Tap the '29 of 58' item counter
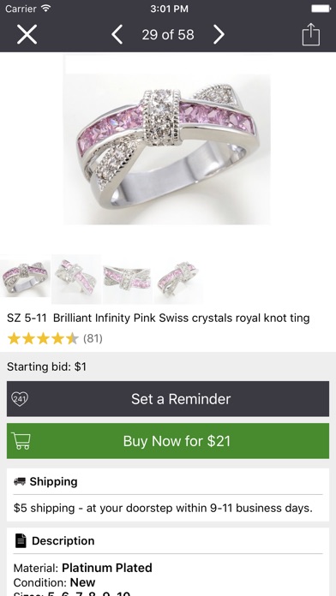 coord(168,34)
